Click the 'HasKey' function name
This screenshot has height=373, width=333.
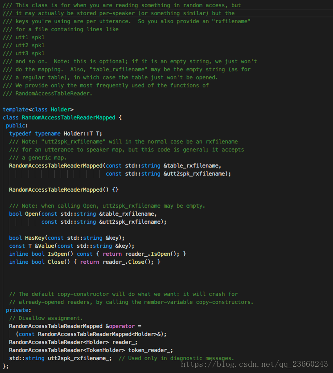tap(35, 238)
